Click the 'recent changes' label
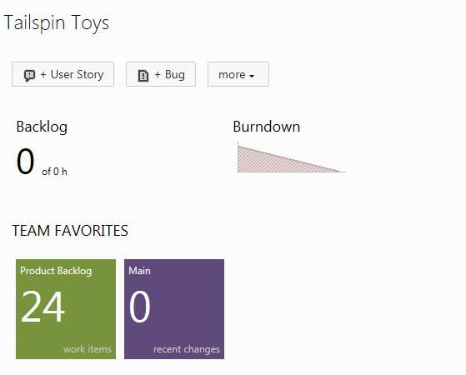The height and width of the screenshot is (375, 466). tap(187, 349)
